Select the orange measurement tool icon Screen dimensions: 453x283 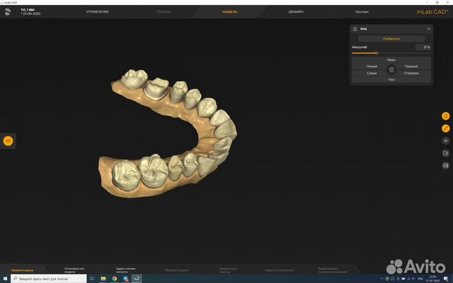pyautogui.click(x=445, y=128)
